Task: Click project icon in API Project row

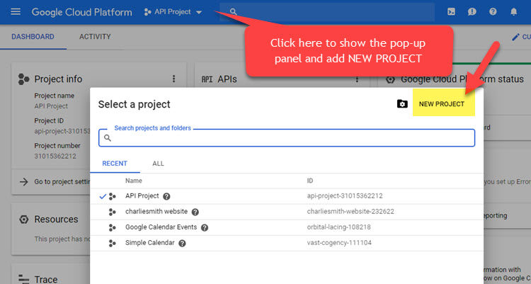Action: (112, 196)
